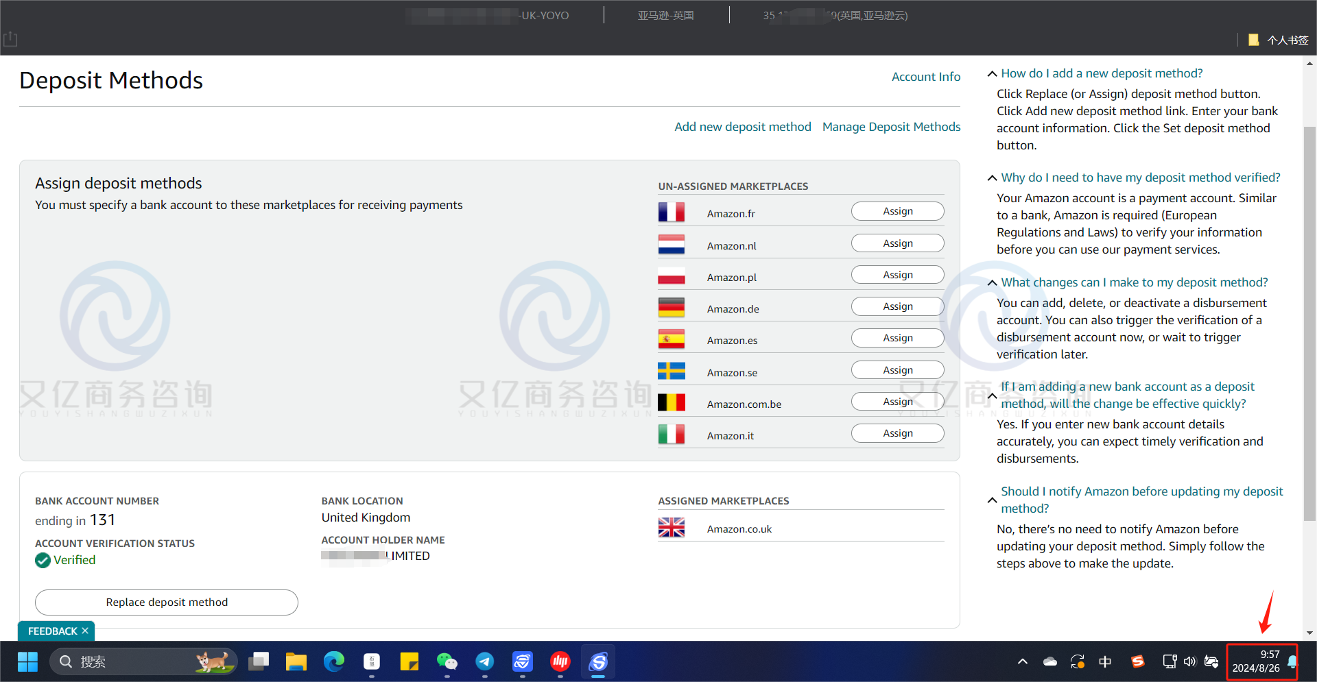Open the Account Info link
Viewport: 1317px width, 682px height.
coord(925,77)
